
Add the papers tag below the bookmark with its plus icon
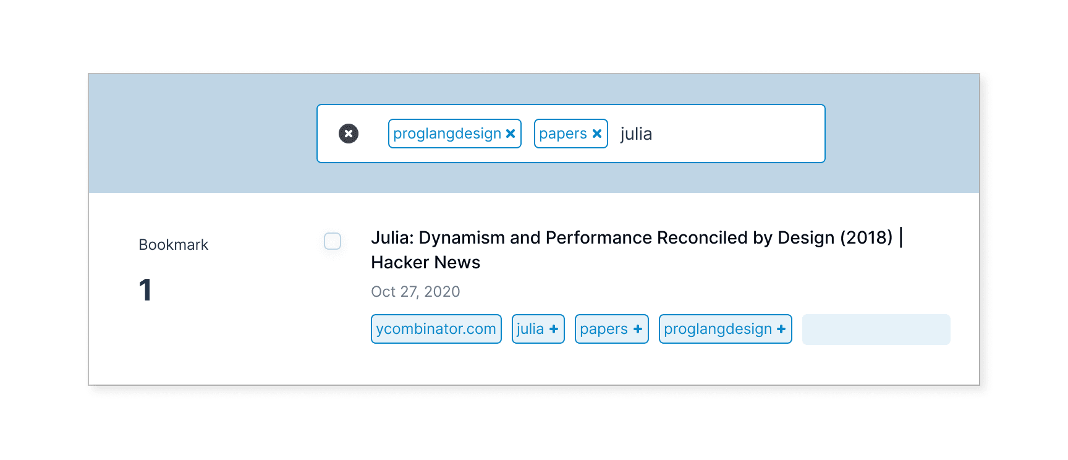coord(638,329)
